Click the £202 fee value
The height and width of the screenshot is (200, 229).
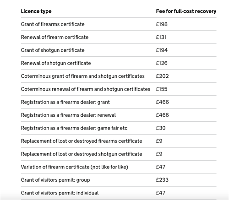point(162,76)
